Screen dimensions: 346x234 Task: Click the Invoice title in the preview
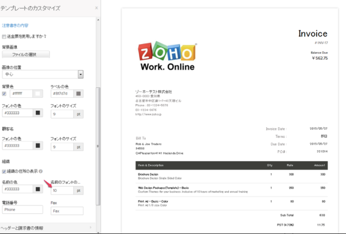313,34
